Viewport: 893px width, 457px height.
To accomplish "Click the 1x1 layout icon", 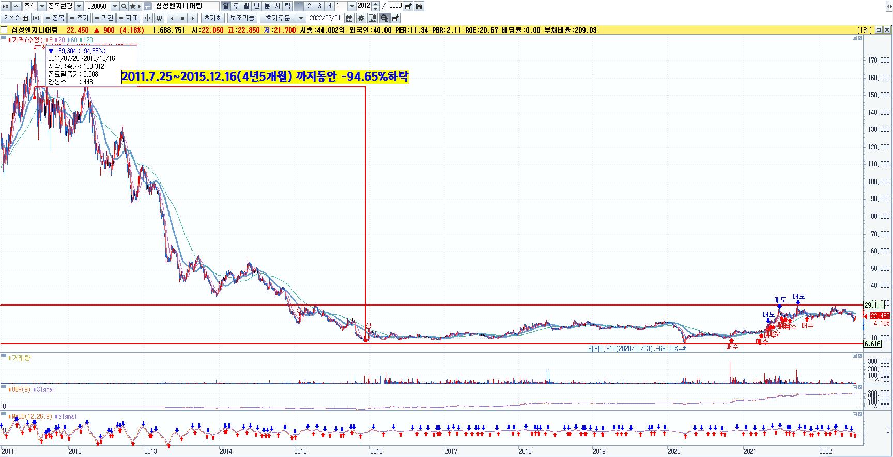I will (36, 18).
